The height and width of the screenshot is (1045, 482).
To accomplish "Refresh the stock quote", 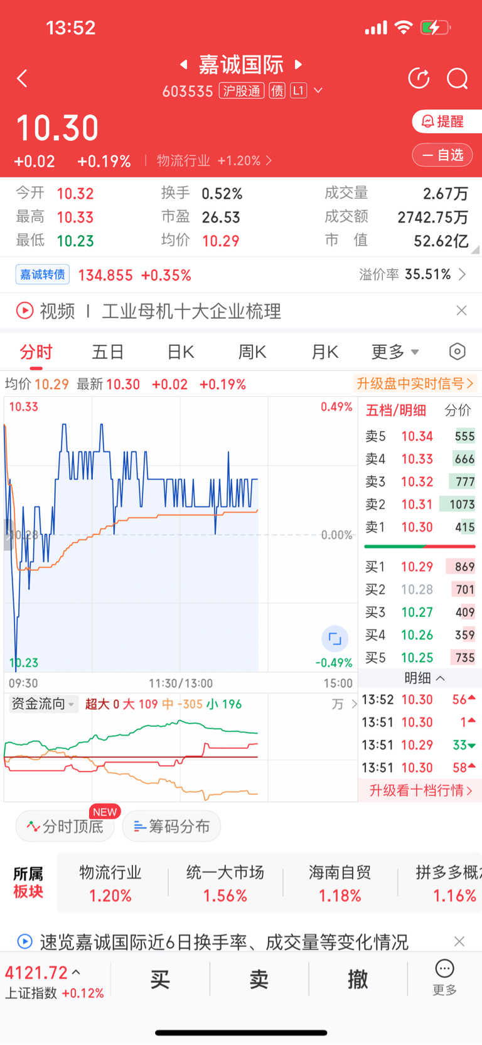I will click(x=419, y=79).
